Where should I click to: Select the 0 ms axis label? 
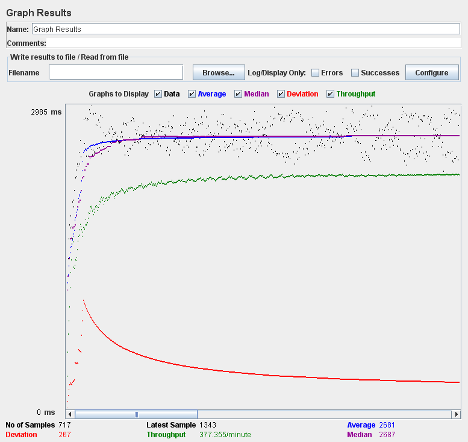(46, 412)
